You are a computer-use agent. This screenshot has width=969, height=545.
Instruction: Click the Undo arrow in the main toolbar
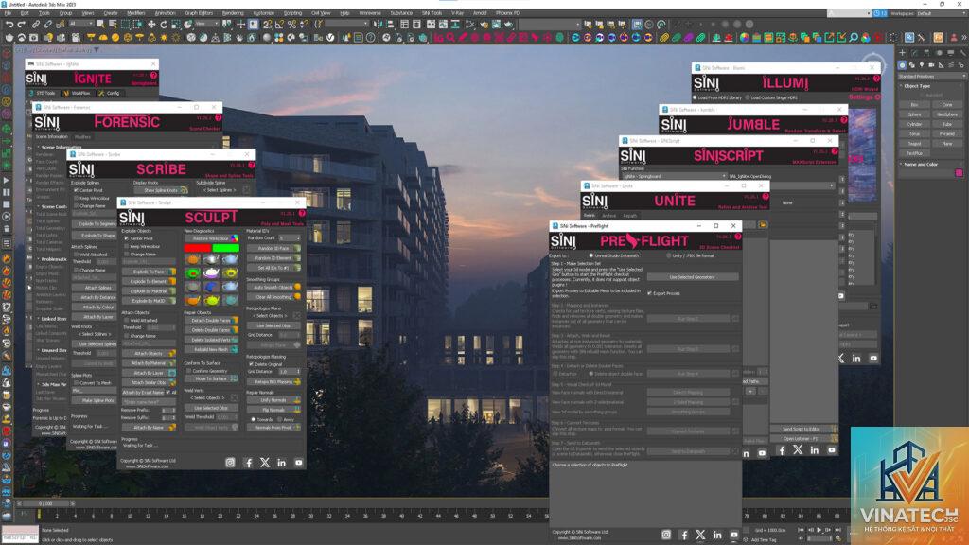click(x=9, y=25)
